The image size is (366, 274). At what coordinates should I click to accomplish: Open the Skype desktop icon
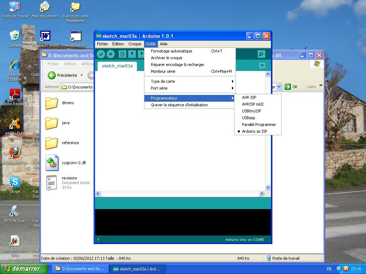coord(15,182)
